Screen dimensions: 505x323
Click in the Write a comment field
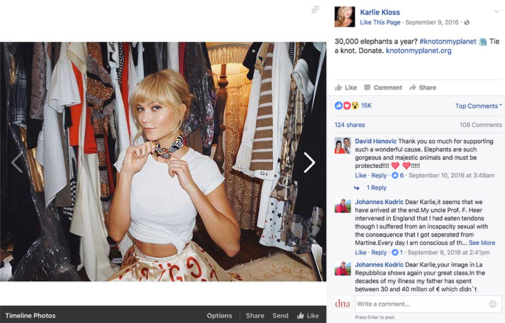pyautogui.click(x=420, y=304)
